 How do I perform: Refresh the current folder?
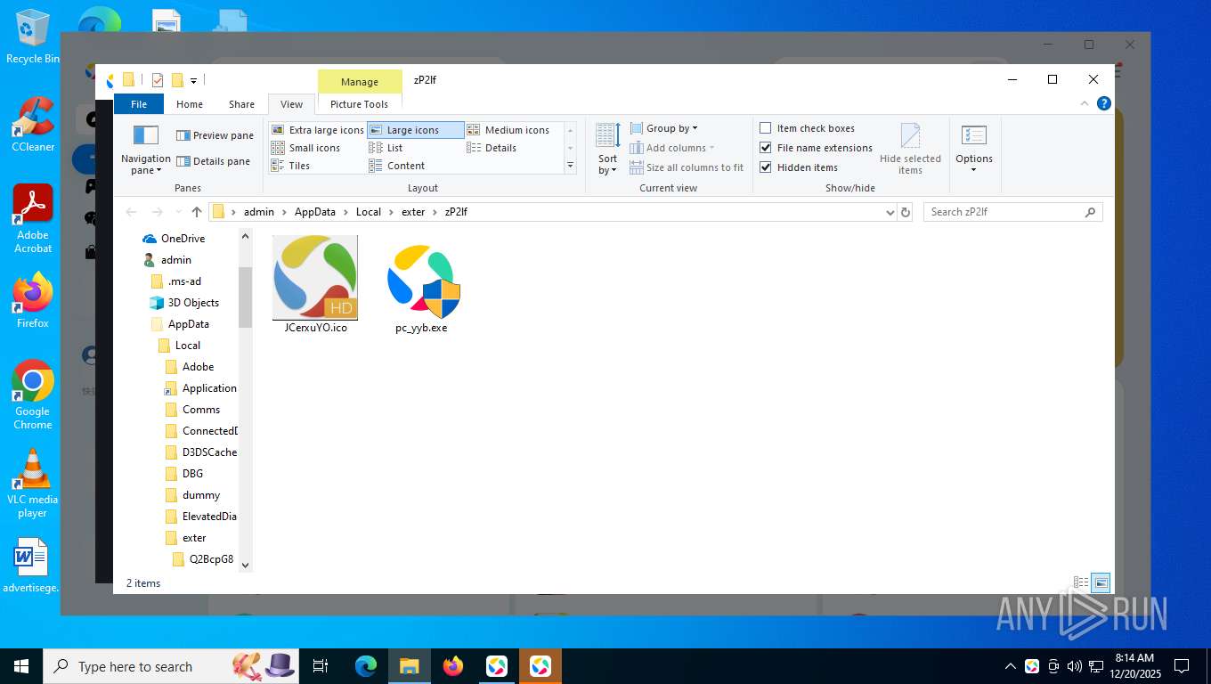coord(906,212)
